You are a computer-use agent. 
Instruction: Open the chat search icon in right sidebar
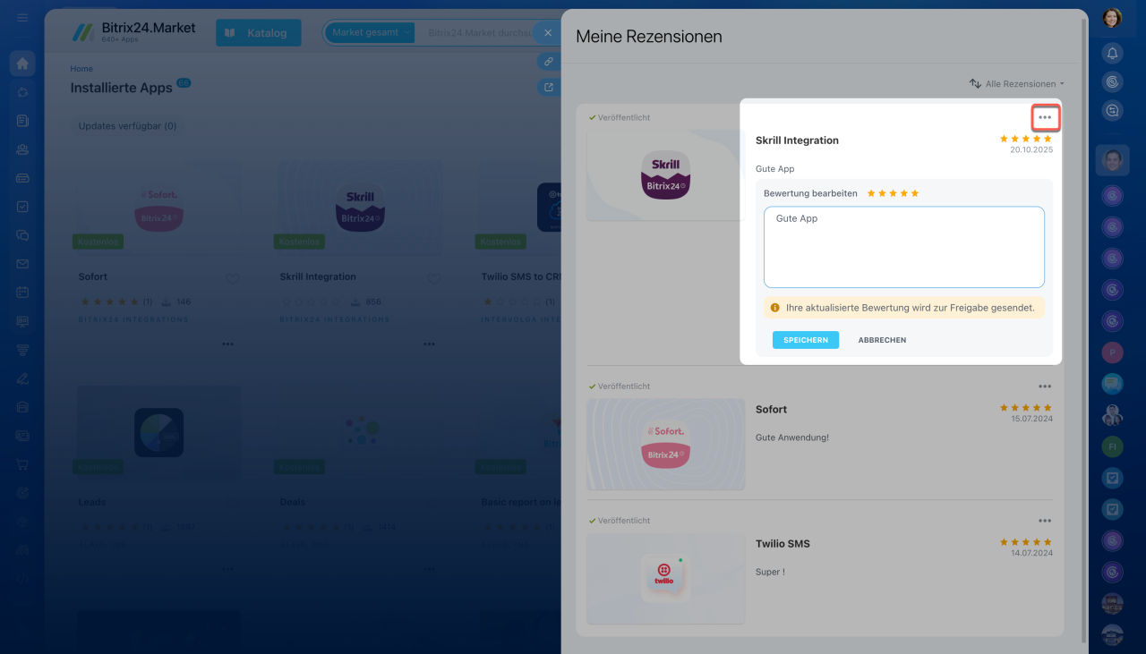(x=1112, y=111)
